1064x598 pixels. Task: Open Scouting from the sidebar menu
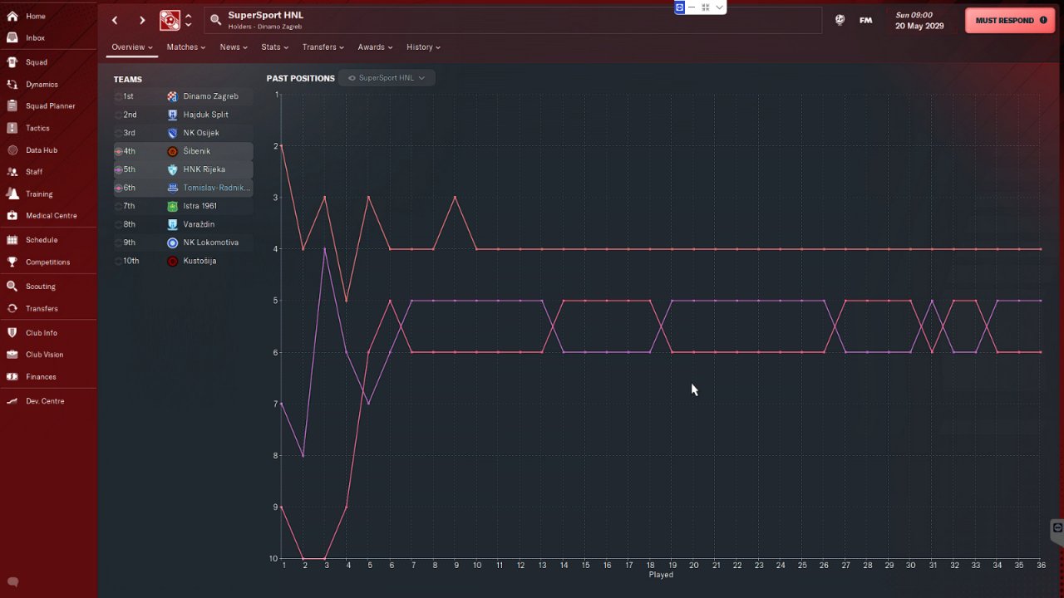(x=40, y=287)
